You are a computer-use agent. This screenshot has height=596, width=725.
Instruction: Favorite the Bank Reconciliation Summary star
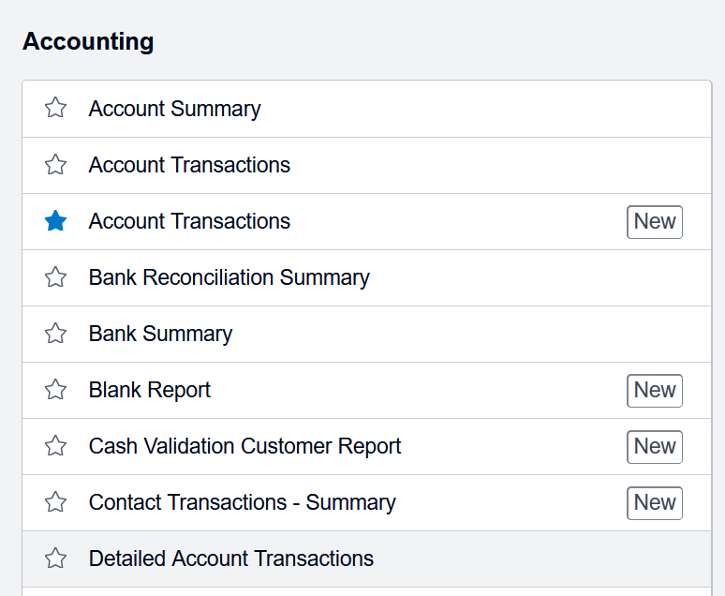(x=56, y=277)
